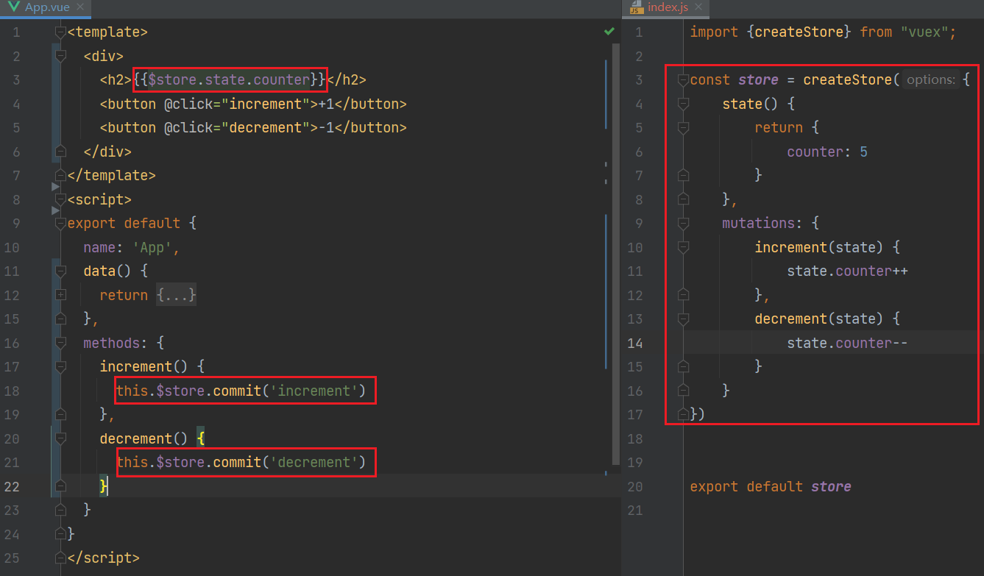This screenshot has height=576, width=984.
Task: Collapse decrement(state) mutation in index.js
Action: 683,319
